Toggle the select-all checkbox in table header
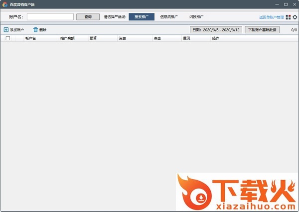 pos(8,38)
